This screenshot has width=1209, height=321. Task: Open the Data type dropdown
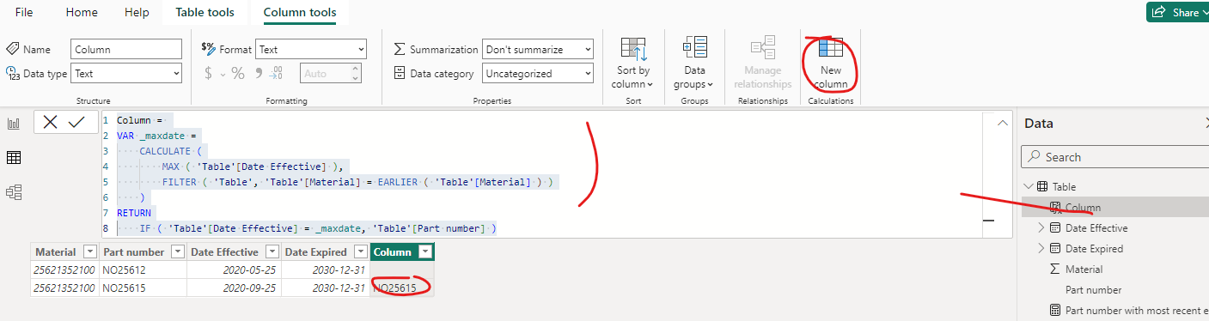(x=126, y=74)
